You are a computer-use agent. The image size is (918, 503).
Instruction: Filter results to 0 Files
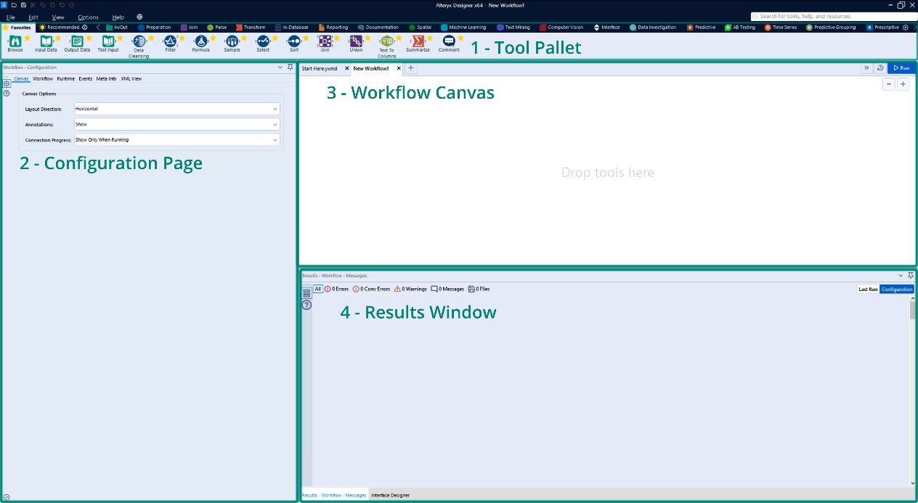[479, 289]
